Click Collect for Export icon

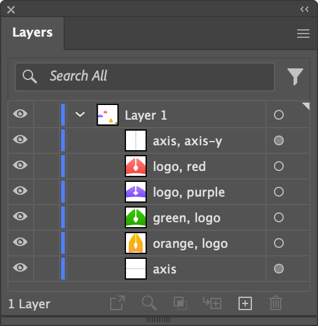pos(117,303)
